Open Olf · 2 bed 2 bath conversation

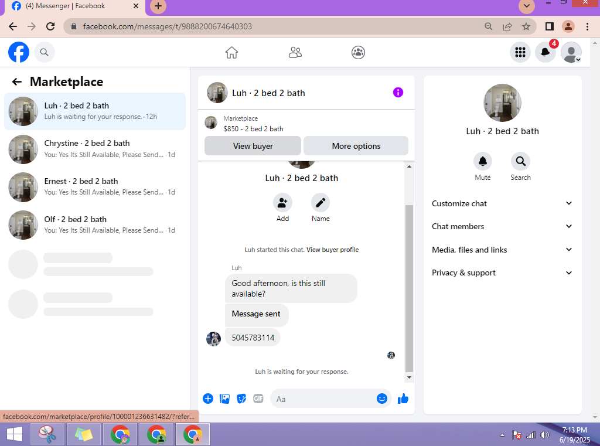[95, 224]
